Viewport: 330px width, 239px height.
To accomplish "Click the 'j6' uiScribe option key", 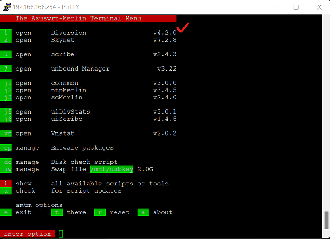I will 6,119.
